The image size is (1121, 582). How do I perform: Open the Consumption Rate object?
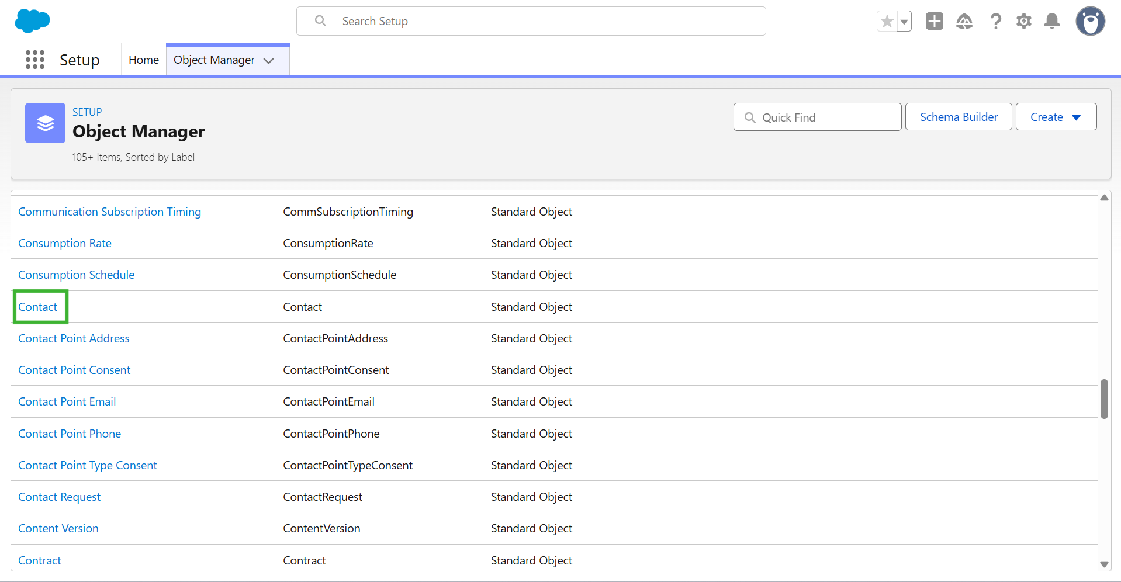(65, 243)
